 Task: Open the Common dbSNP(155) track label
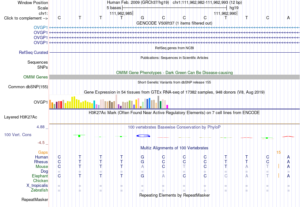(28, 87)
